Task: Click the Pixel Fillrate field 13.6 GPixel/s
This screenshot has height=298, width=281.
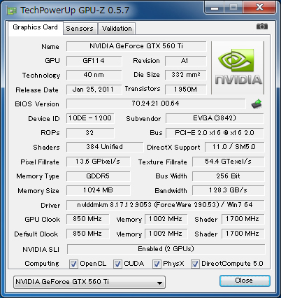Action: tap(98, 162)
